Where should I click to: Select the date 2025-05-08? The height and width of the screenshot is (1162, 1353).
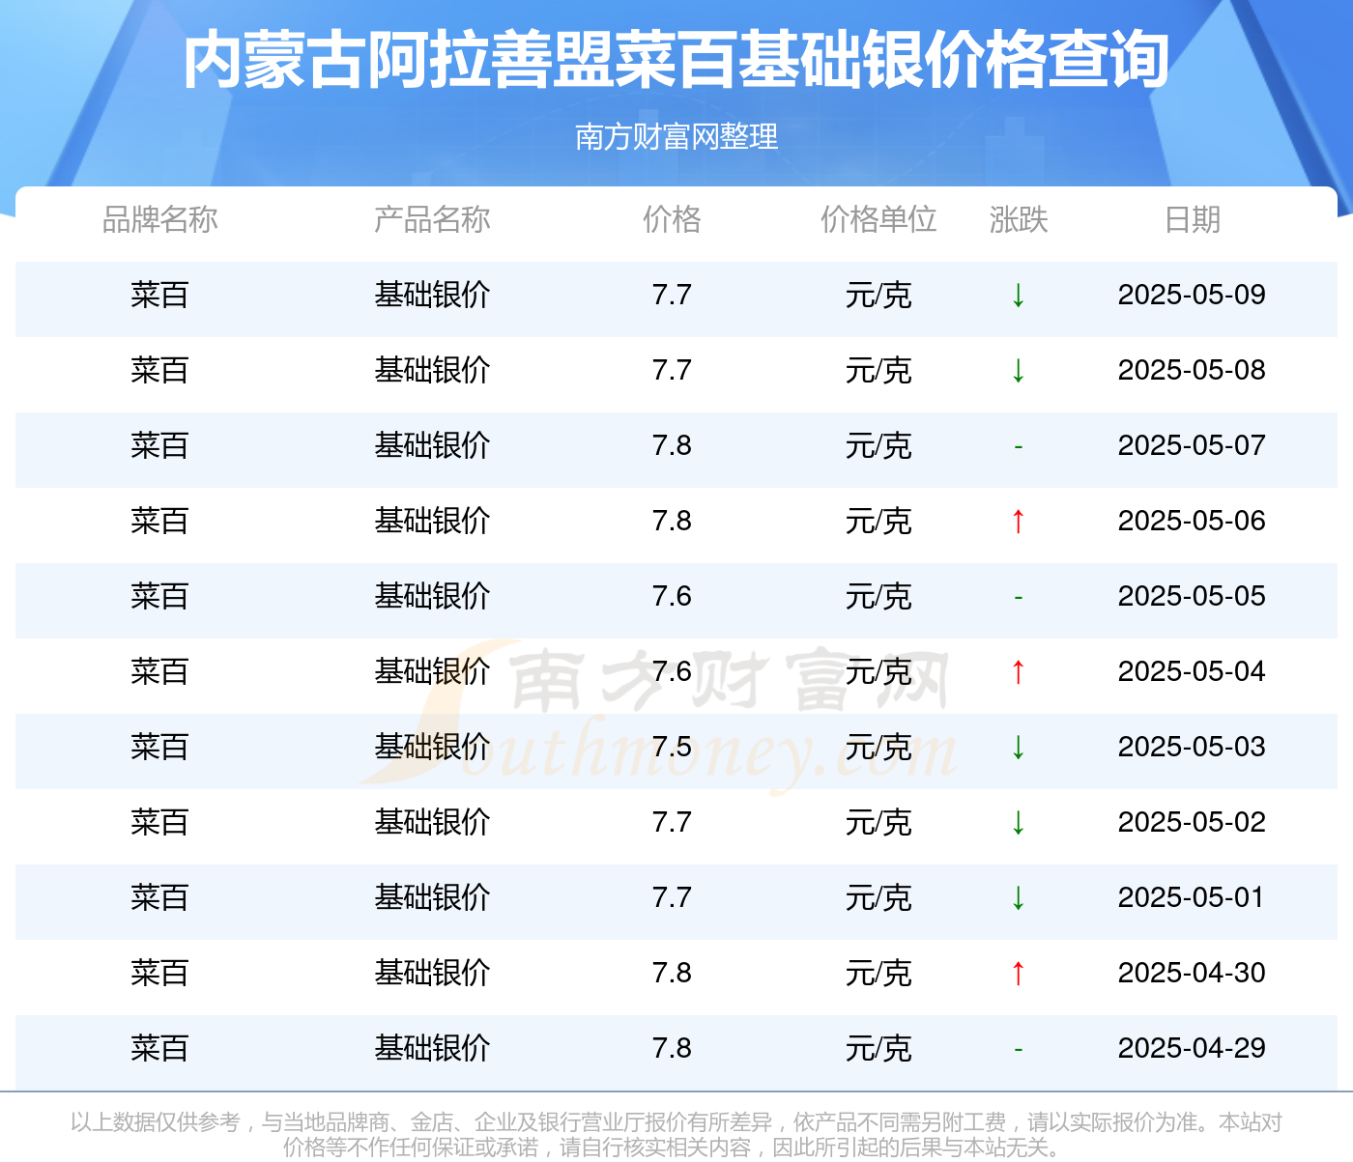click(x=1192, y=370)
